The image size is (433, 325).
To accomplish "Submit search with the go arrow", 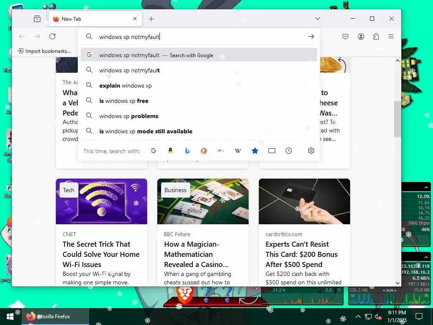I will [x=311, y=36].
